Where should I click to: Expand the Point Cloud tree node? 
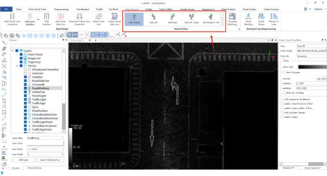point(17,54)
